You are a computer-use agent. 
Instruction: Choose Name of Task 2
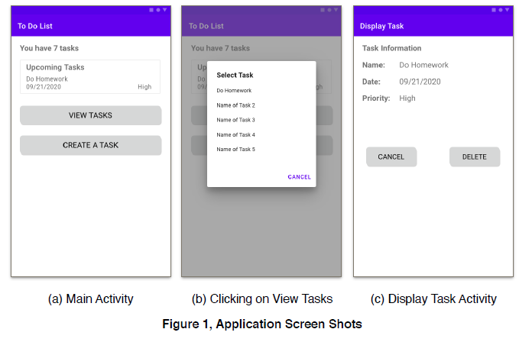pyautogui.click(x=235, y=105)
